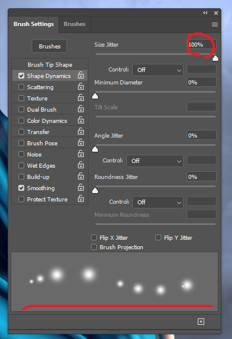Image resolution: width=232 pixels, height=339 pixels.
Task: Toggle the lock icon for Protect Texture
Action: point(81,198)
